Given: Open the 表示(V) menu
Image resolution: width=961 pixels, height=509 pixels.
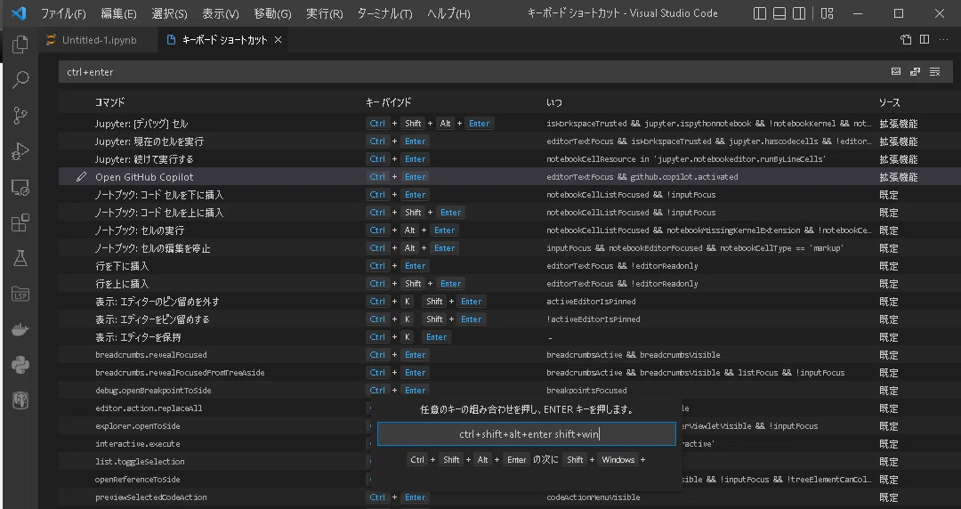Looking at the screenshot, I should (221, 13).
